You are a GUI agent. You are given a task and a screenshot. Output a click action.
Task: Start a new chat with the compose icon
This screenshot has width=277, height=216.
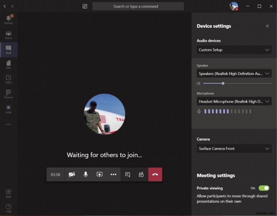(84, 6)
